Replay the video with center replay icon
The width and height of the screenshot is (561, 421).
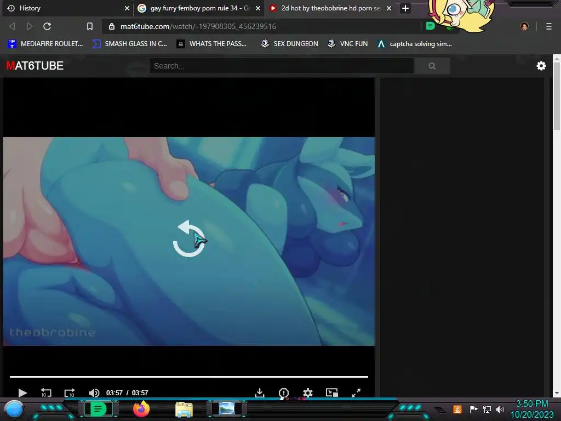(x=189, y=238)
